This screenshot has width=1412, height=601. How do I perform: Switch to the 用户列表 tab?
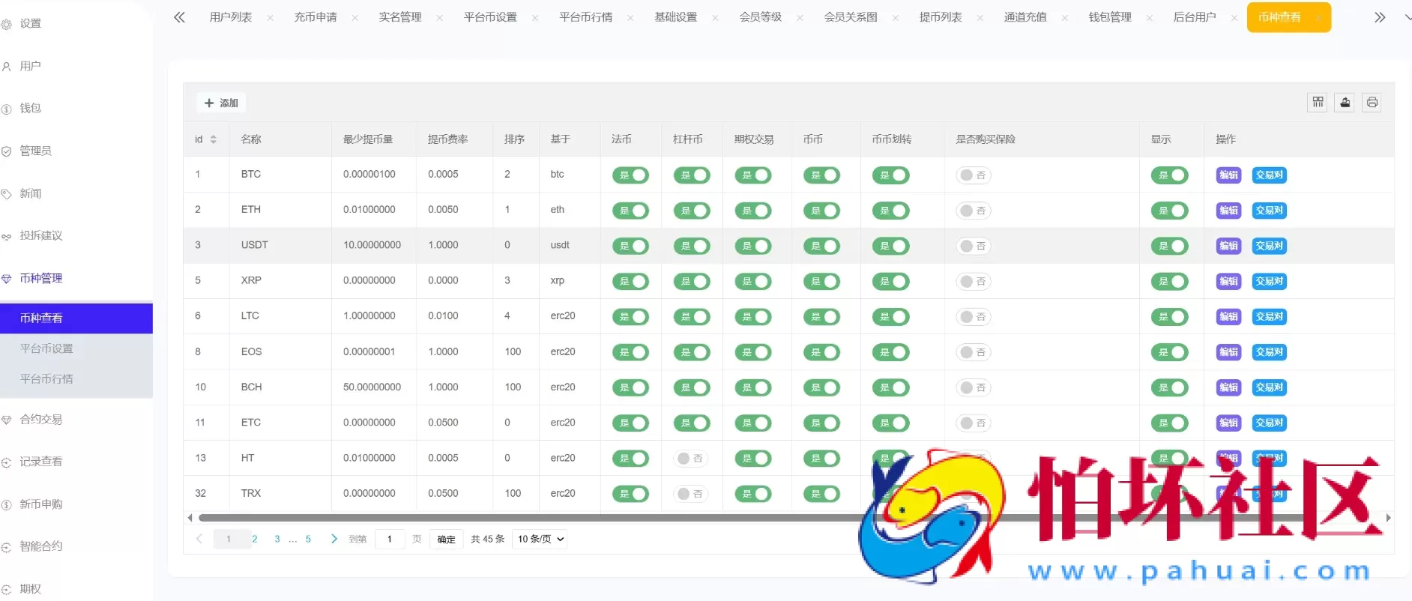click(x=231, y=17)
